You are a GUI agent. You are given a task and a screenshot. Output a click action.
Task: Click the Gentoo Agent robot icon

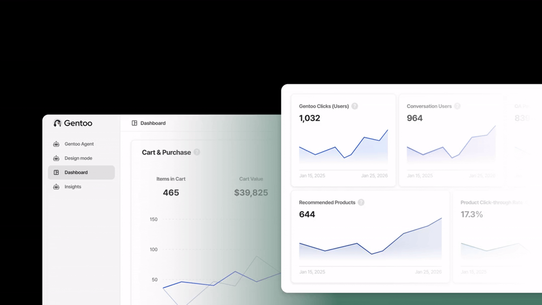click(x=56, y=144)
